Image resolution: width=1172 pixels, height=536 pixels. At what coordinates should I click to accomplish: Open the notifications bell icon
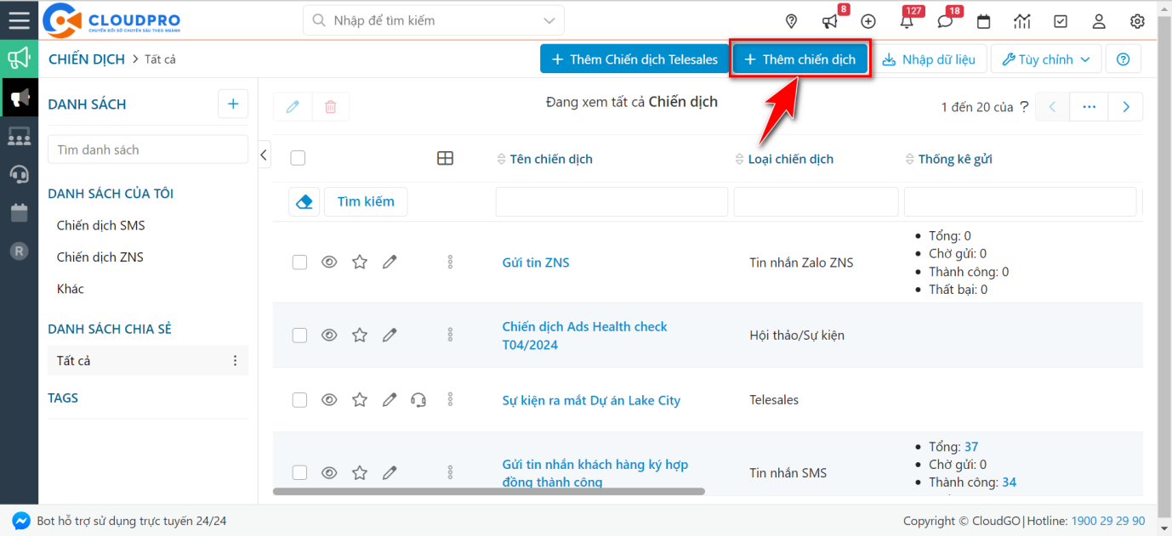click(x=907, y=21)
